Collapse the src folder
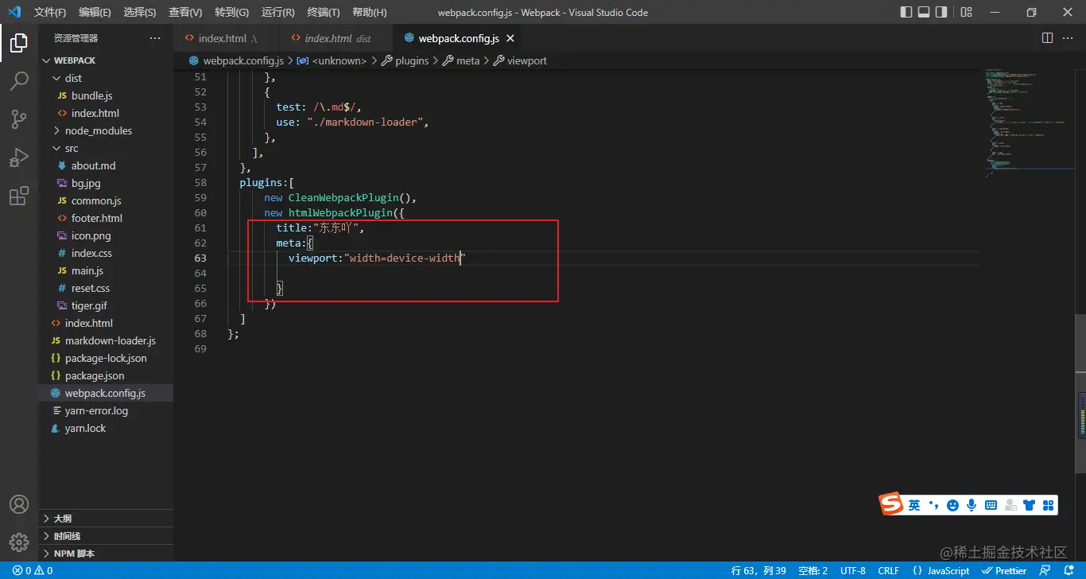1086x579 pixels. click(106, 148)
